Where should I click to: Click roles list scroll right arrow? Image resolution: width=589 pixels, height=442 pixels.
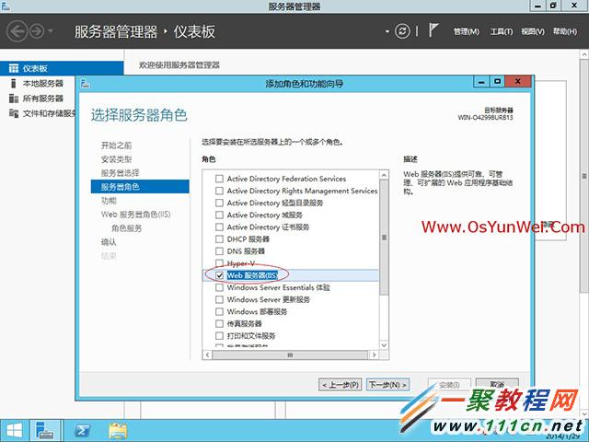point(374,355)
